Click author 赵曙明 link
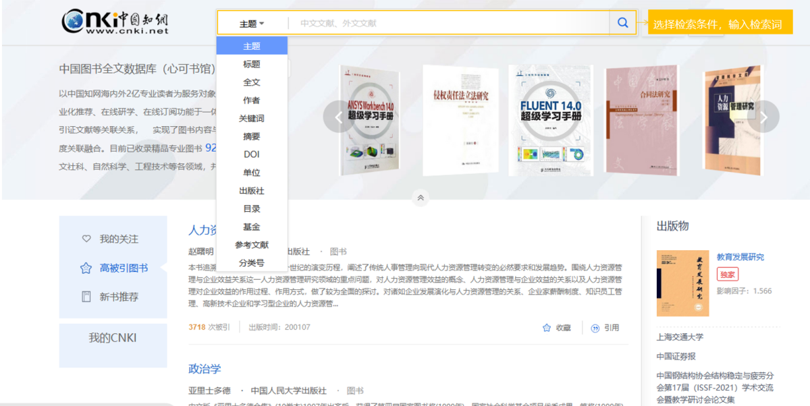The height and width of the screenshot is (406, 810). (201, 252)
